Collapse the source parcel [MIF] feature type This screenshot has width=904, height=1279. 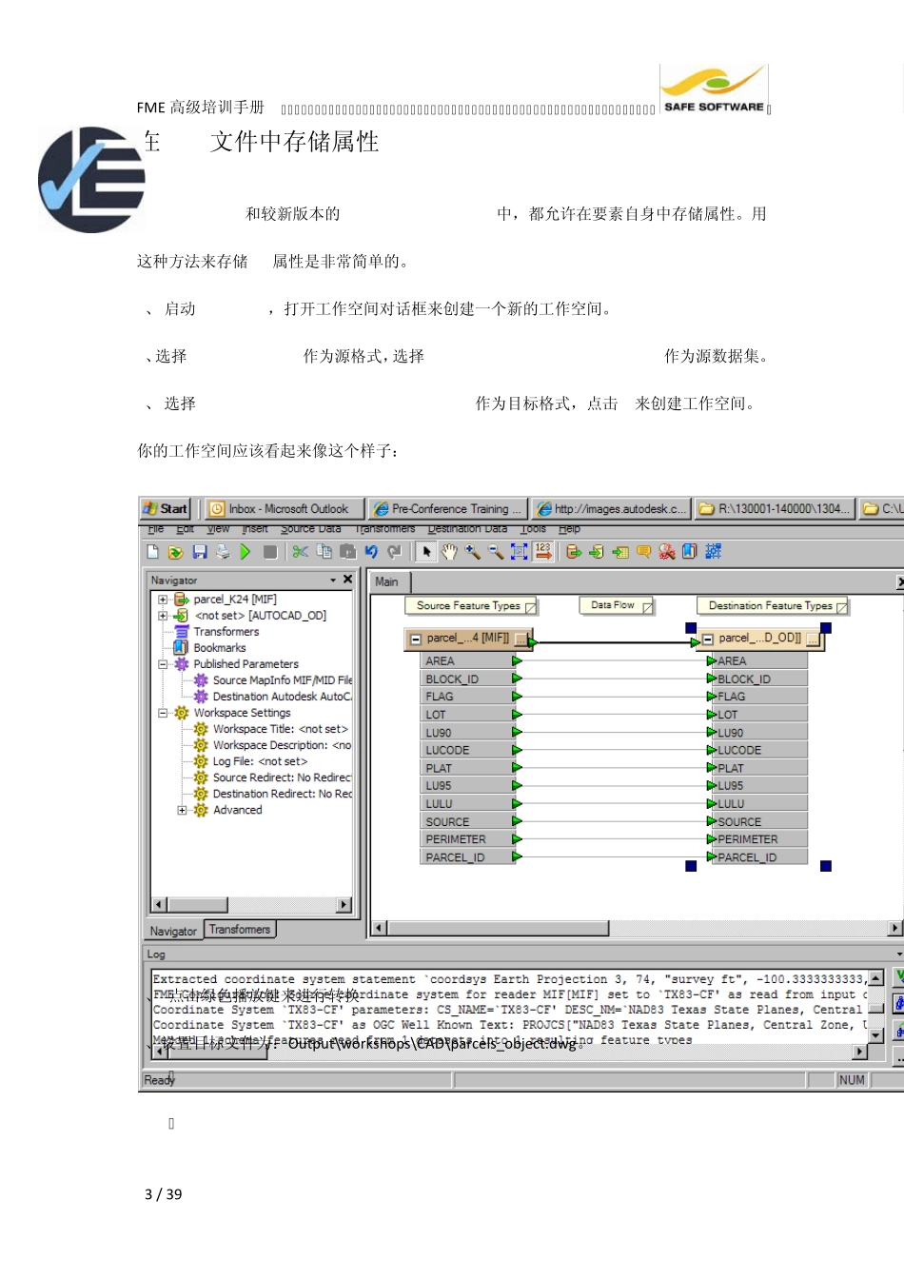[x=416, y=639]
